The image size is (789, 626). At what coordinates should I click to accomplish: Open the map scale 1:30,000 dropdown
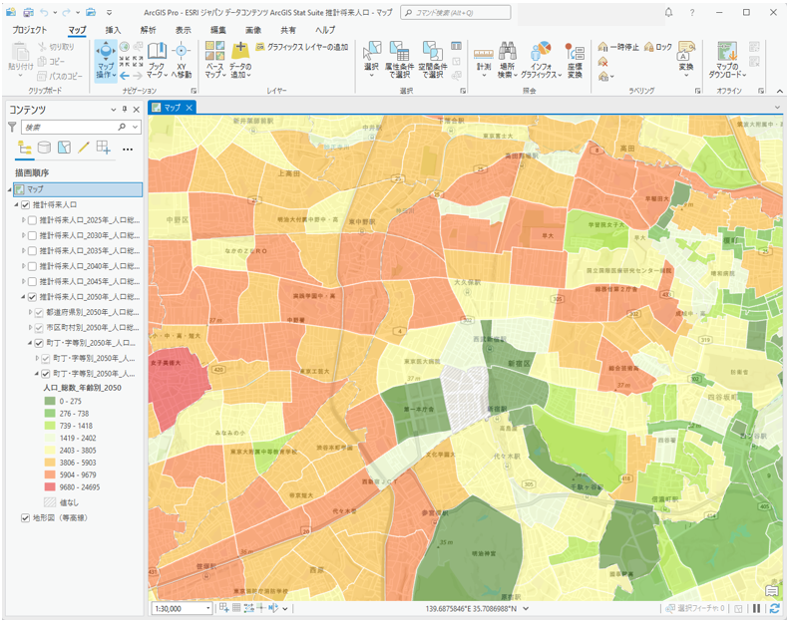[x=207, y=608]
